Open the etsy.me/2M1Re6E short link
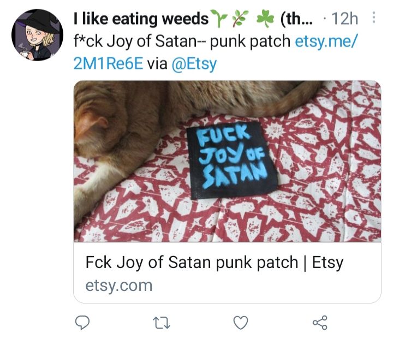The width and height of the screenshot is (393, 339). tap(325, 41)
